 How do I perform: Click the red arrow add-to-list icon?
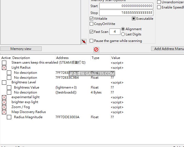(x=84, y=42)
